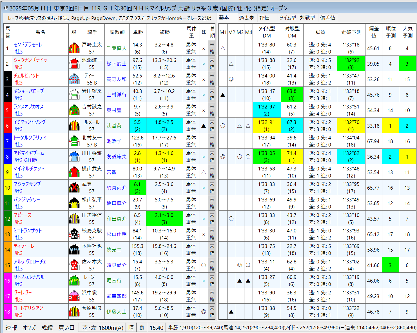Click the window icon in title bar
Screen dimensions: 417x333
coord(6,8)
